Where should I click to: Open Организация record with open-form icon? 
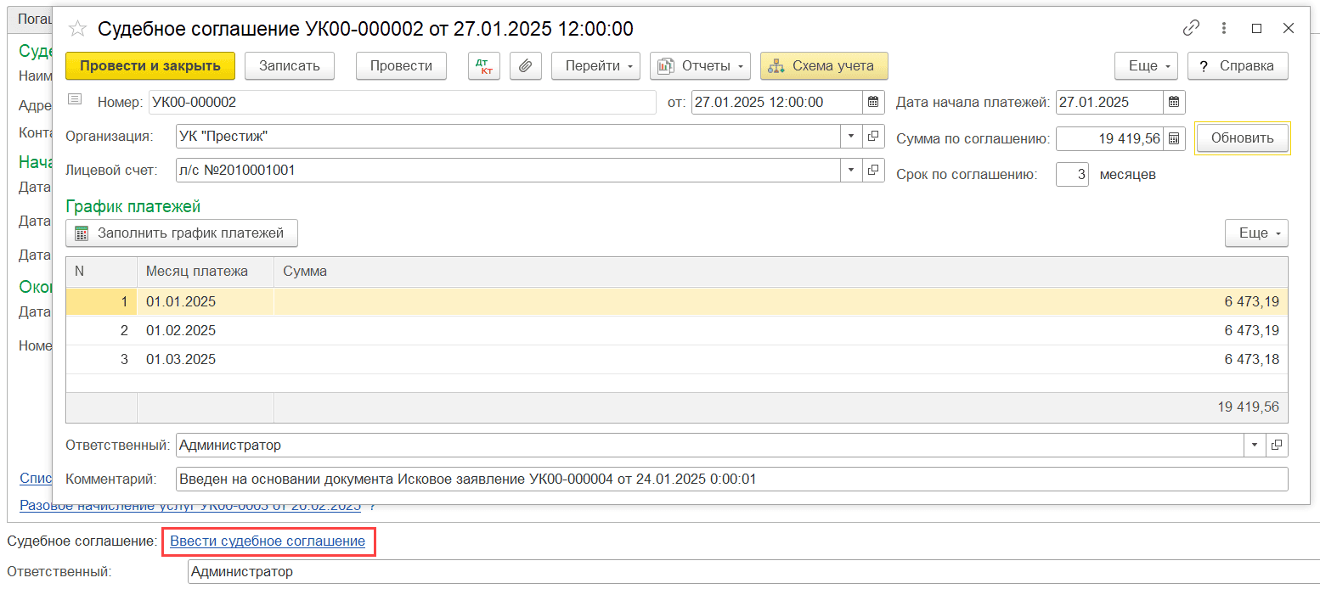pyautogui.click(x=873, y=137)
